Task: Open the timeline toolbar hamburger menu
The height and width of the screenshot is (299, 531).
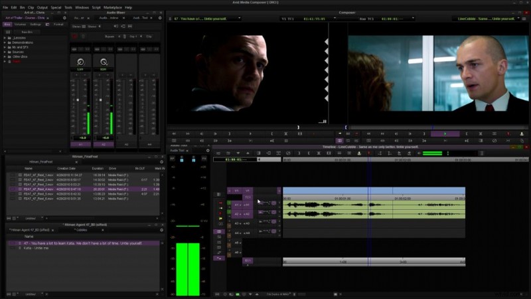Action: pos(482,153)
